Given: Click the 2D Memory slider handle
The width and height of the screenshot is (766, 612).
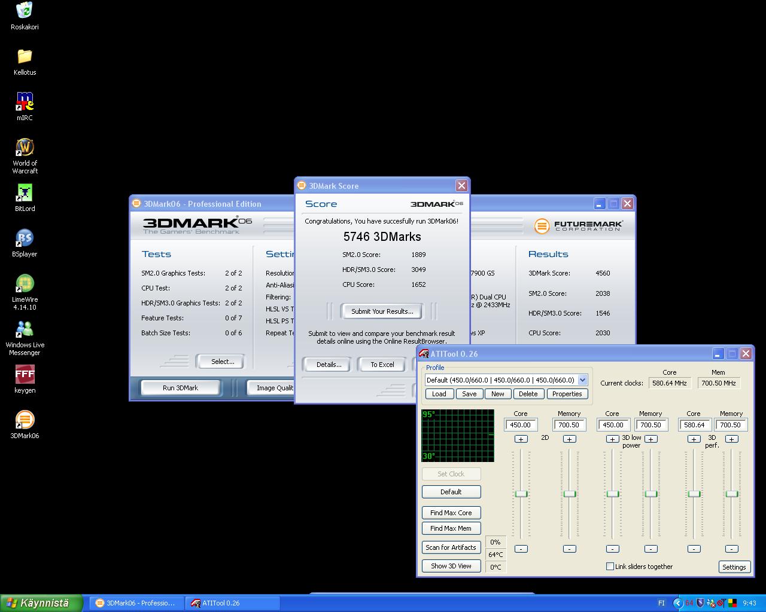Looking at the screenshot, I should point(570,494).
